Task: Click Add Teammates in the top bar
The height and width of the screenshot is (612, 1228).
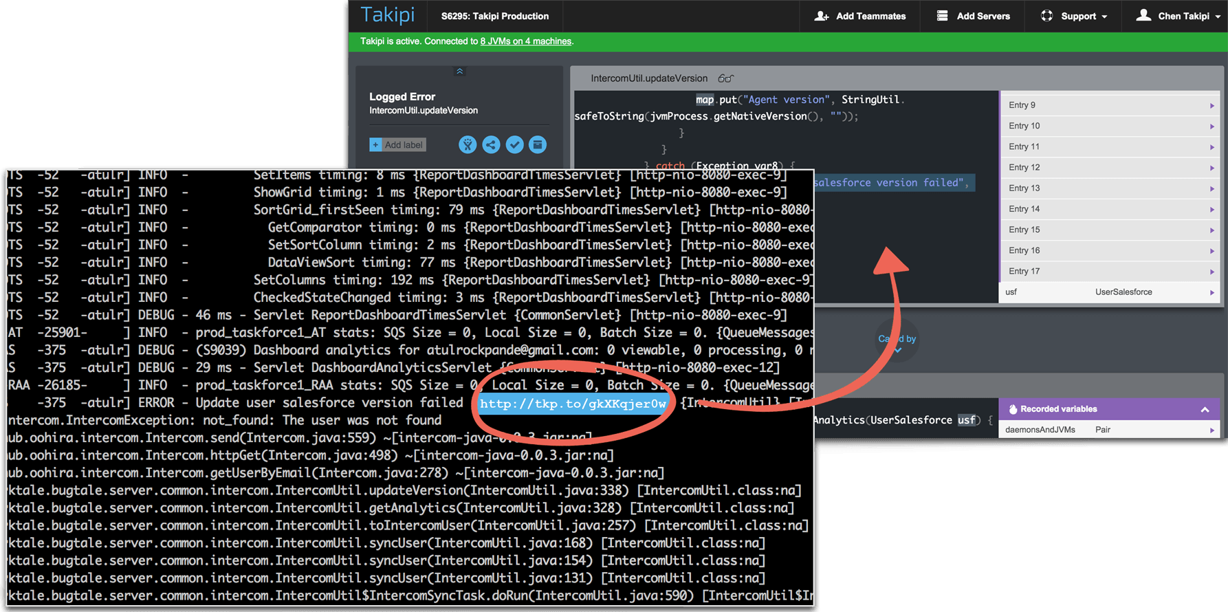Action: (x=860, y=16)
